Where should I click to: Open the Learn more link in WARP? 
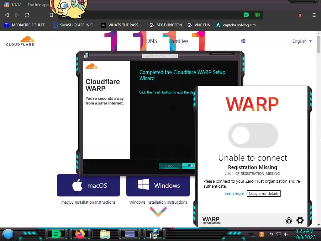234,193
